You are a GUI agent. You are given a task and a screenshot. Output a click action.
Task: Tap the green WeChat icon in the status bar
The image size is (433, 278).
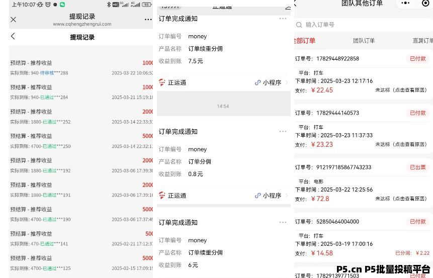pyautogui.click(x=62, y=5)
